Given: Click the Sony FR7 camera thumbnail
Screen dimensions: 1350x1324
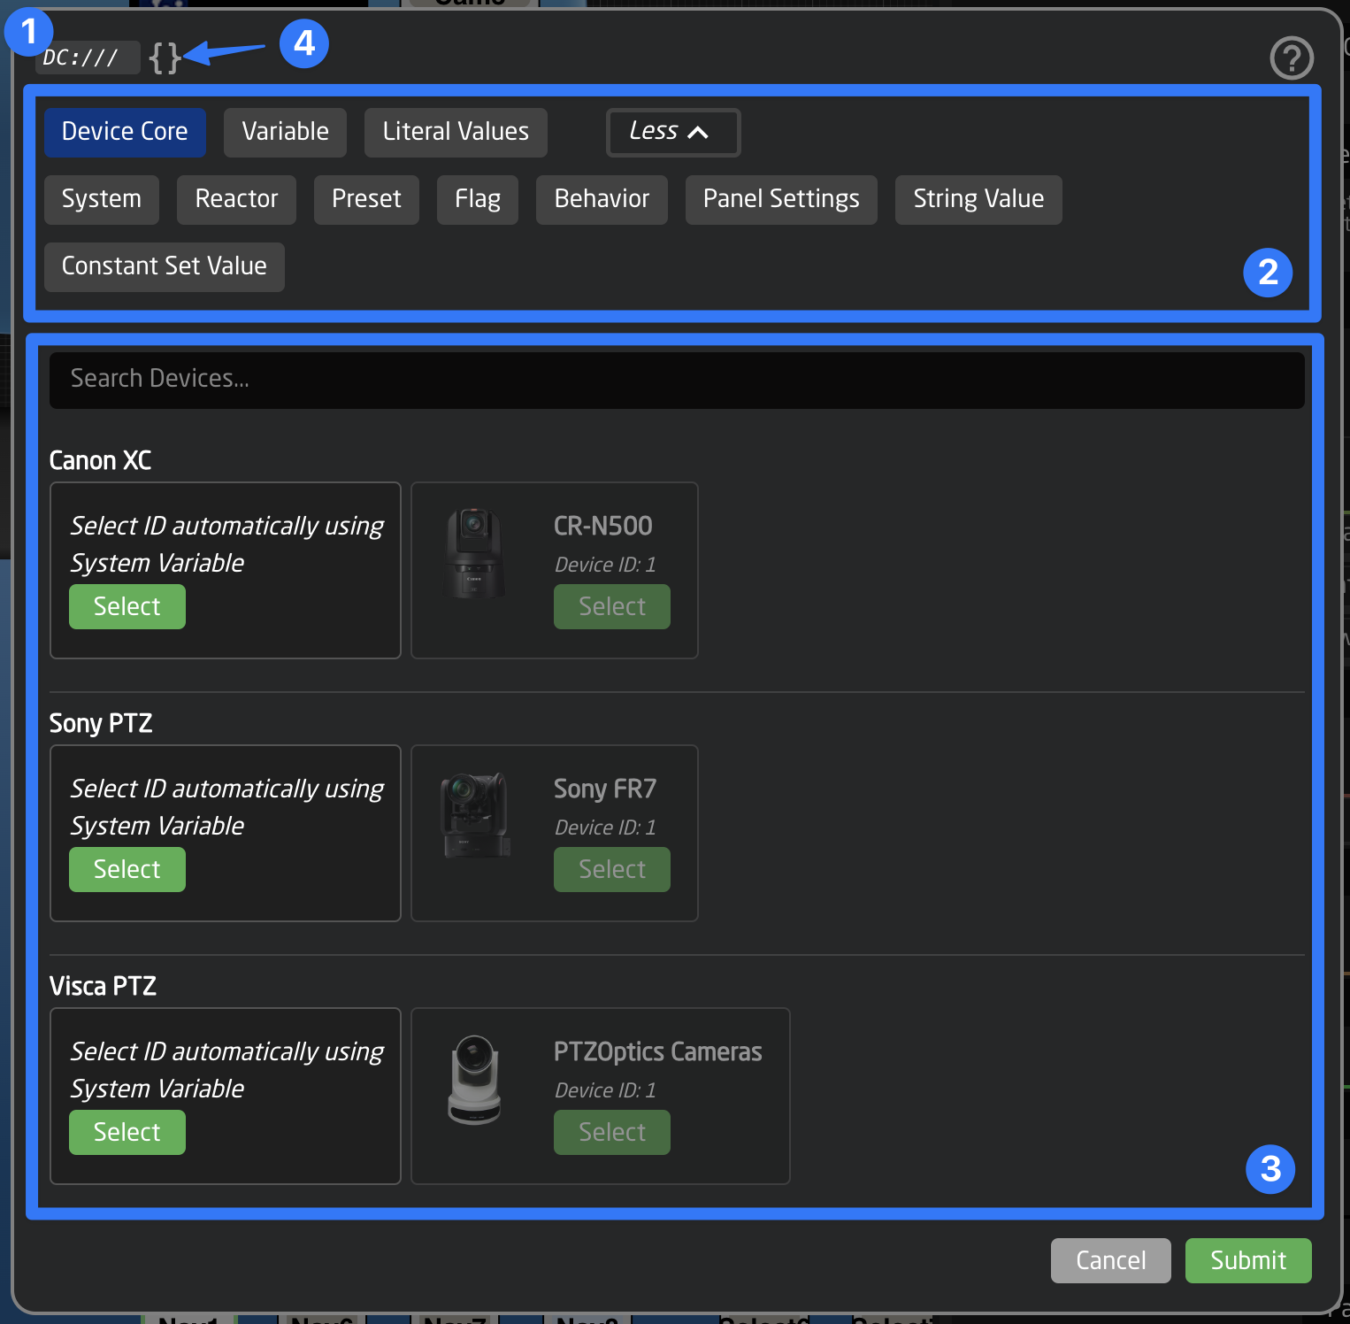Looking at the screenshot, I should (476, 815).
